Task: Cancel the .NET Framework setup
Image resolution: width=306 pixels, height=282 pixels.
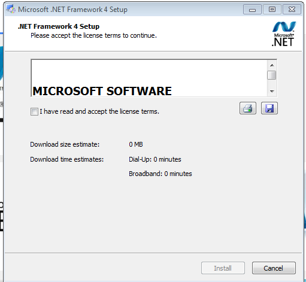Action: 274,268
